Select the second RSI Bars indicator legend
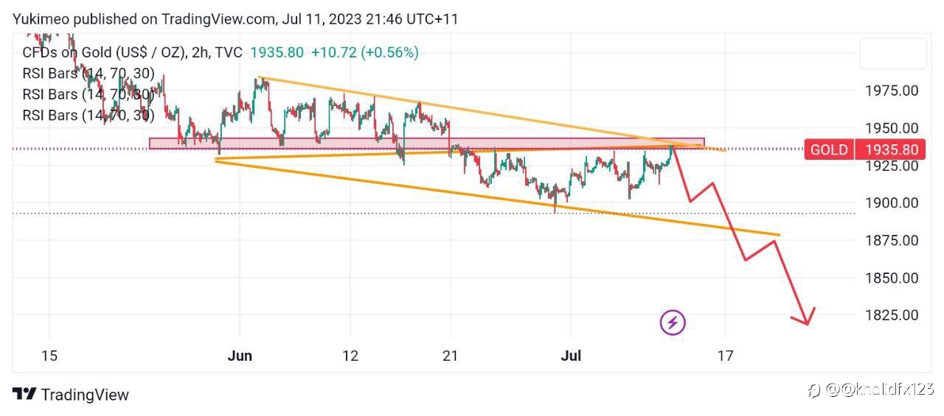Image resolution: width=944 pixels, height=416 pixels. click(88, 94)
